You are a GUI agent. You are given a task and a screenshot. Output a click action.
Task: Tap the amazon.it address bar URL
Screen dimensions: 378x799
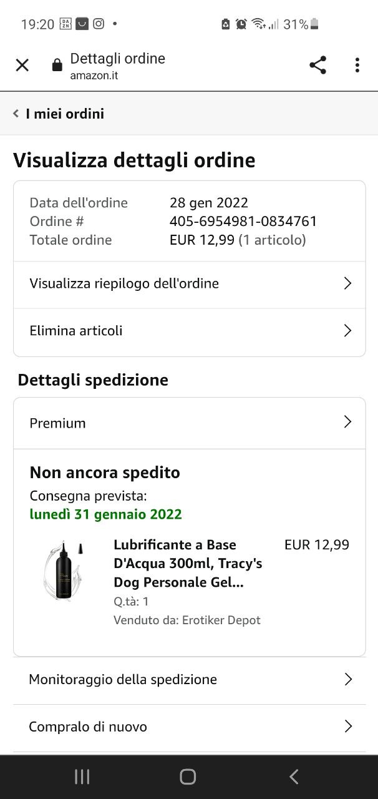point(94,76)
